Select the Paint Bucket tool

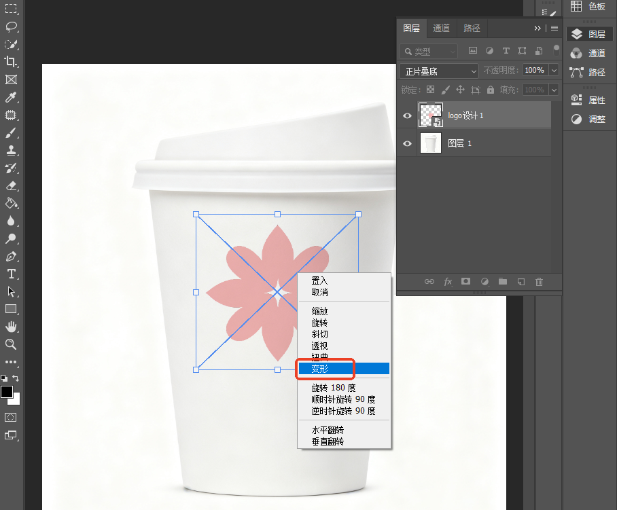point(11,203)
